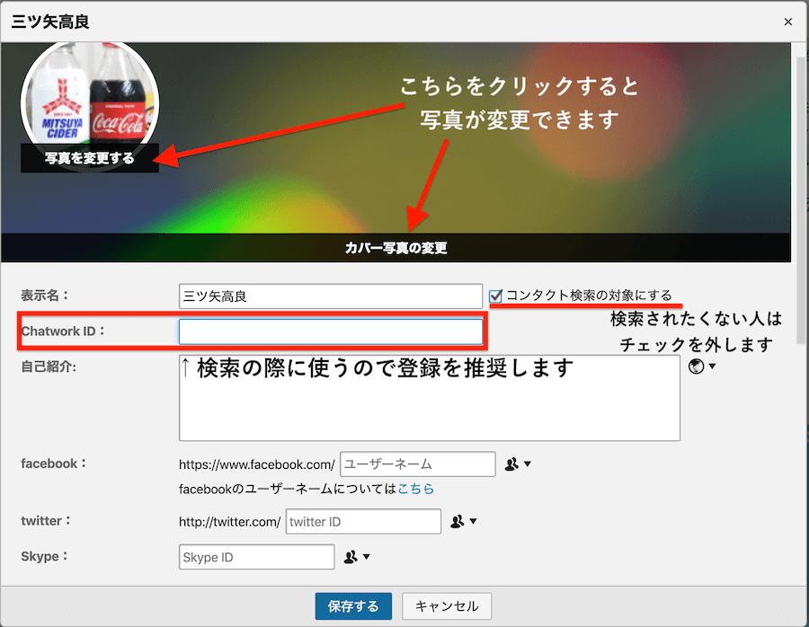Open the globe visibility menu for 自己紹介
809x627 pixels.
point(701,366)
